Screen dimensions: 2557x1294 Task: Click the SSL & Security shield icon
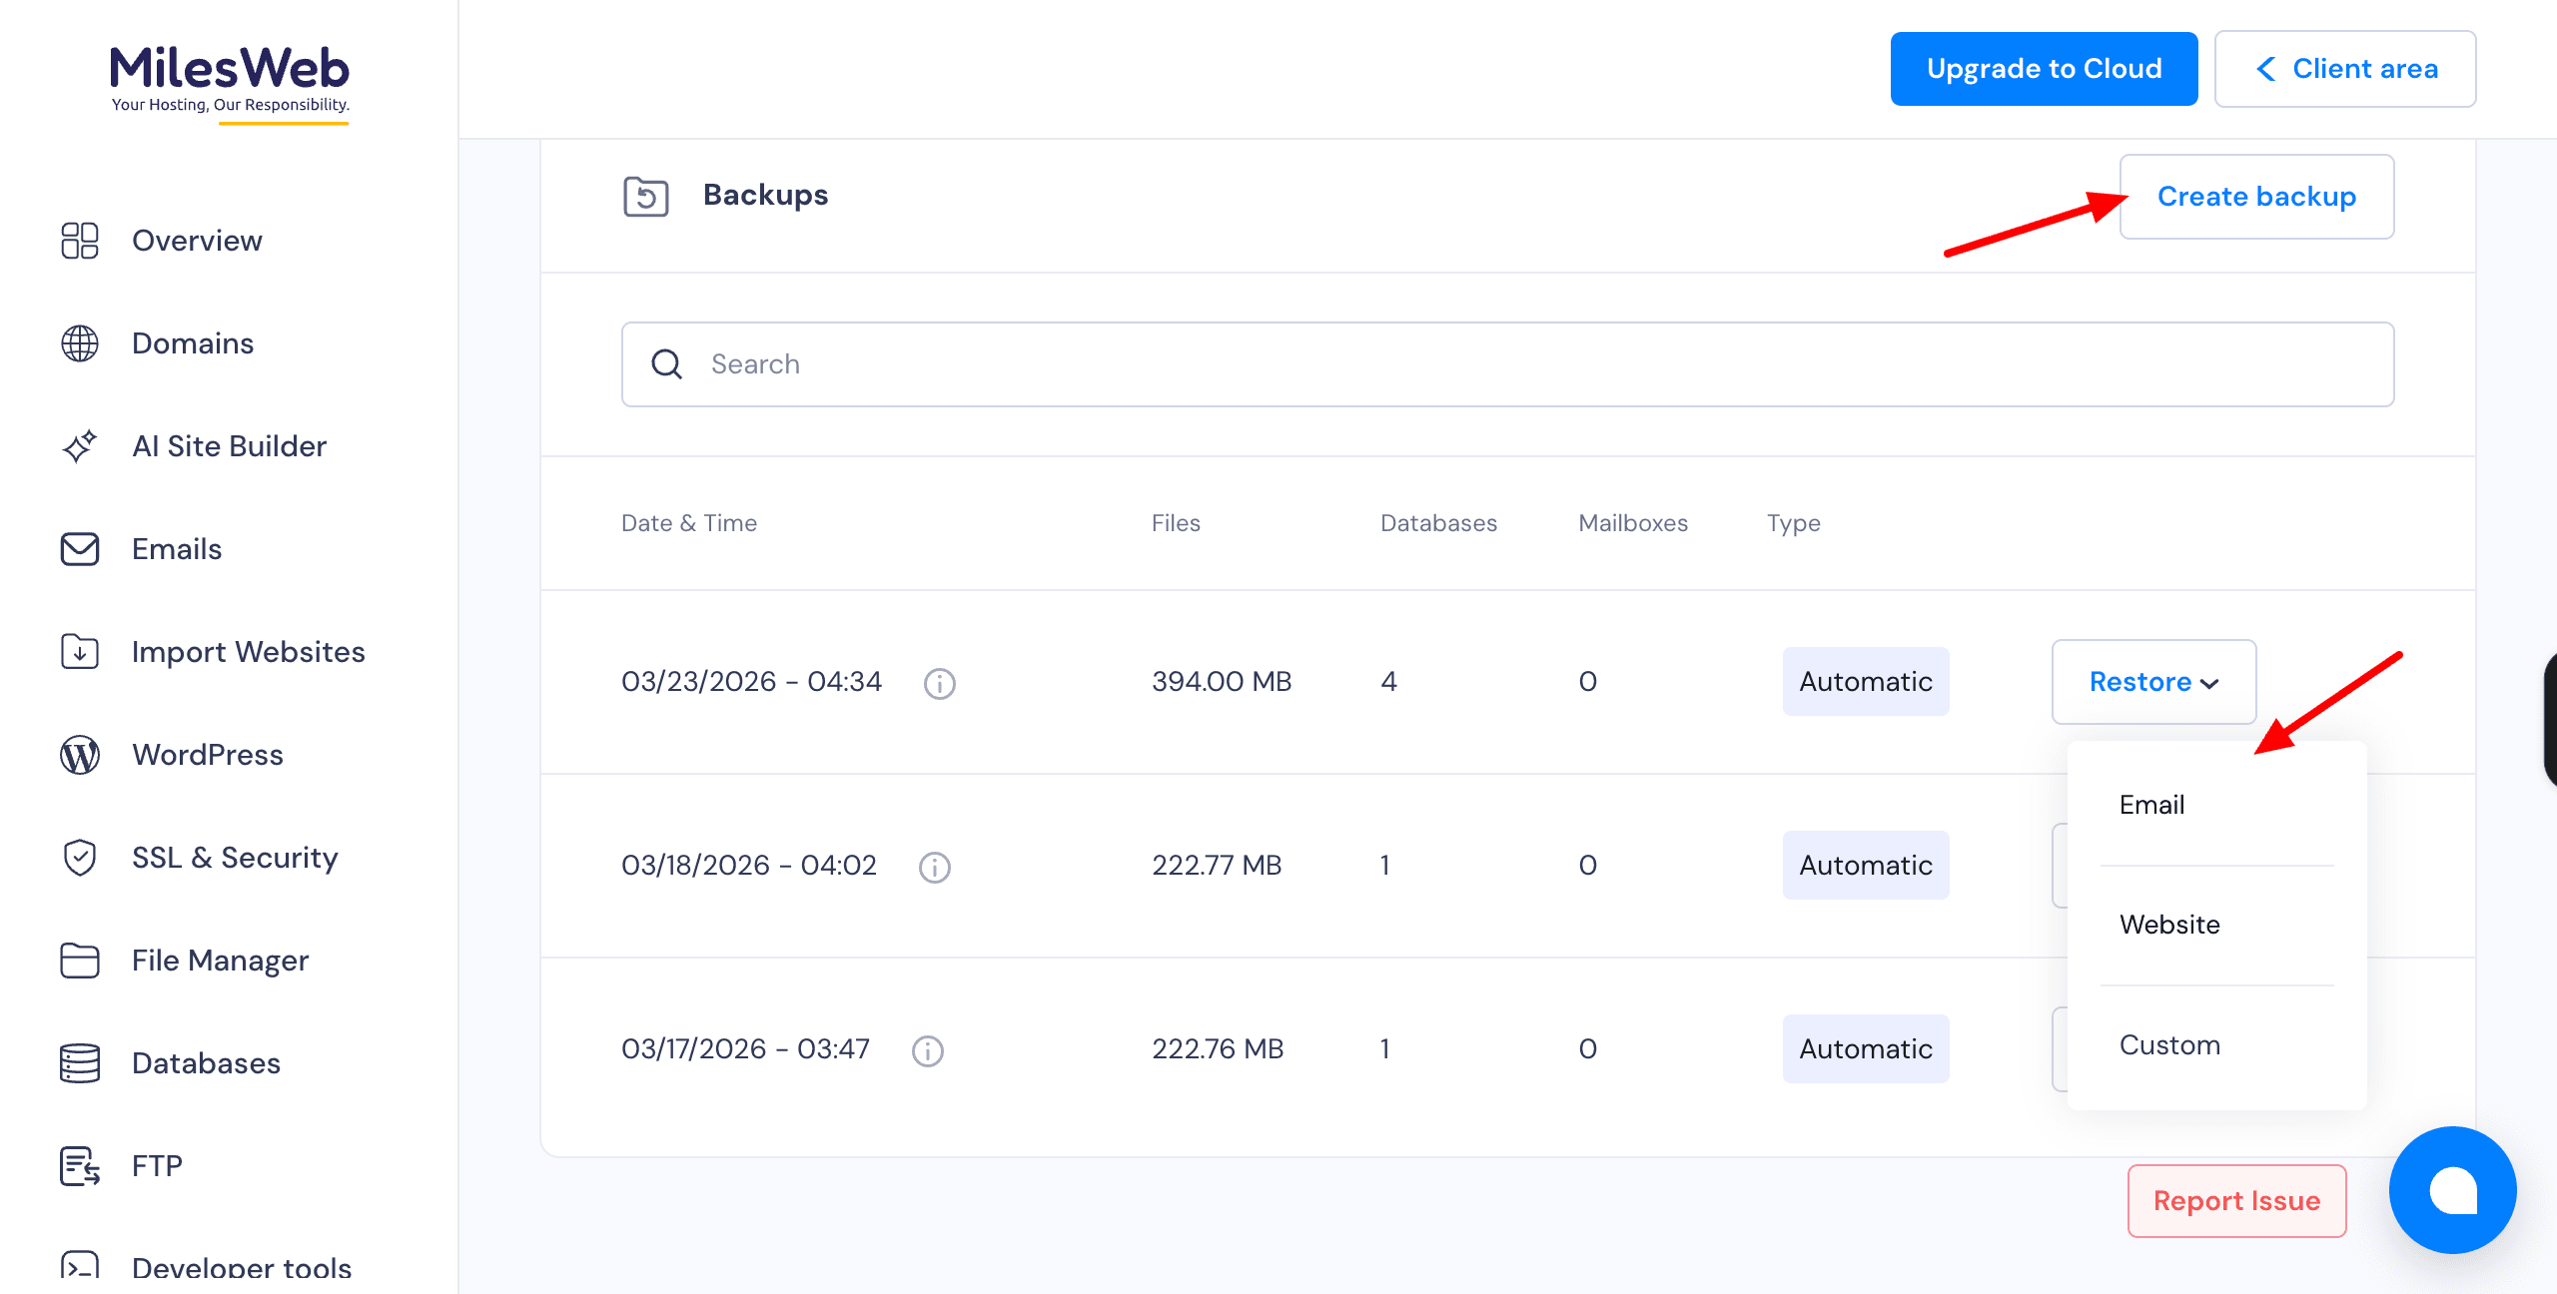click(x=80, y=858)
